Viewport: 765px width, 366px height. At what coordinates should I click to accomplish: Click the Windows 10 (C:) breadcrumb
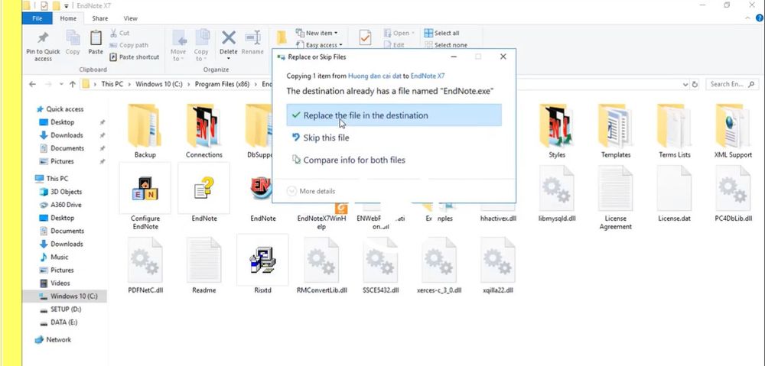pyautogui.click(x=159, y=84)
